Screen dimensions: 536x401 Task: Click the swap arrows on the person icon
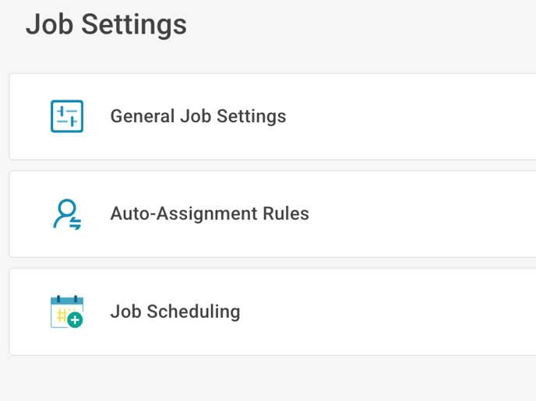point(76,223)
